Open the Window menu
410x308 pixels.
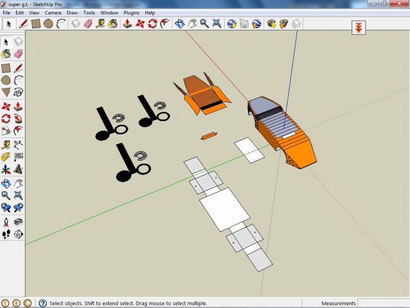tap(109, 13)
